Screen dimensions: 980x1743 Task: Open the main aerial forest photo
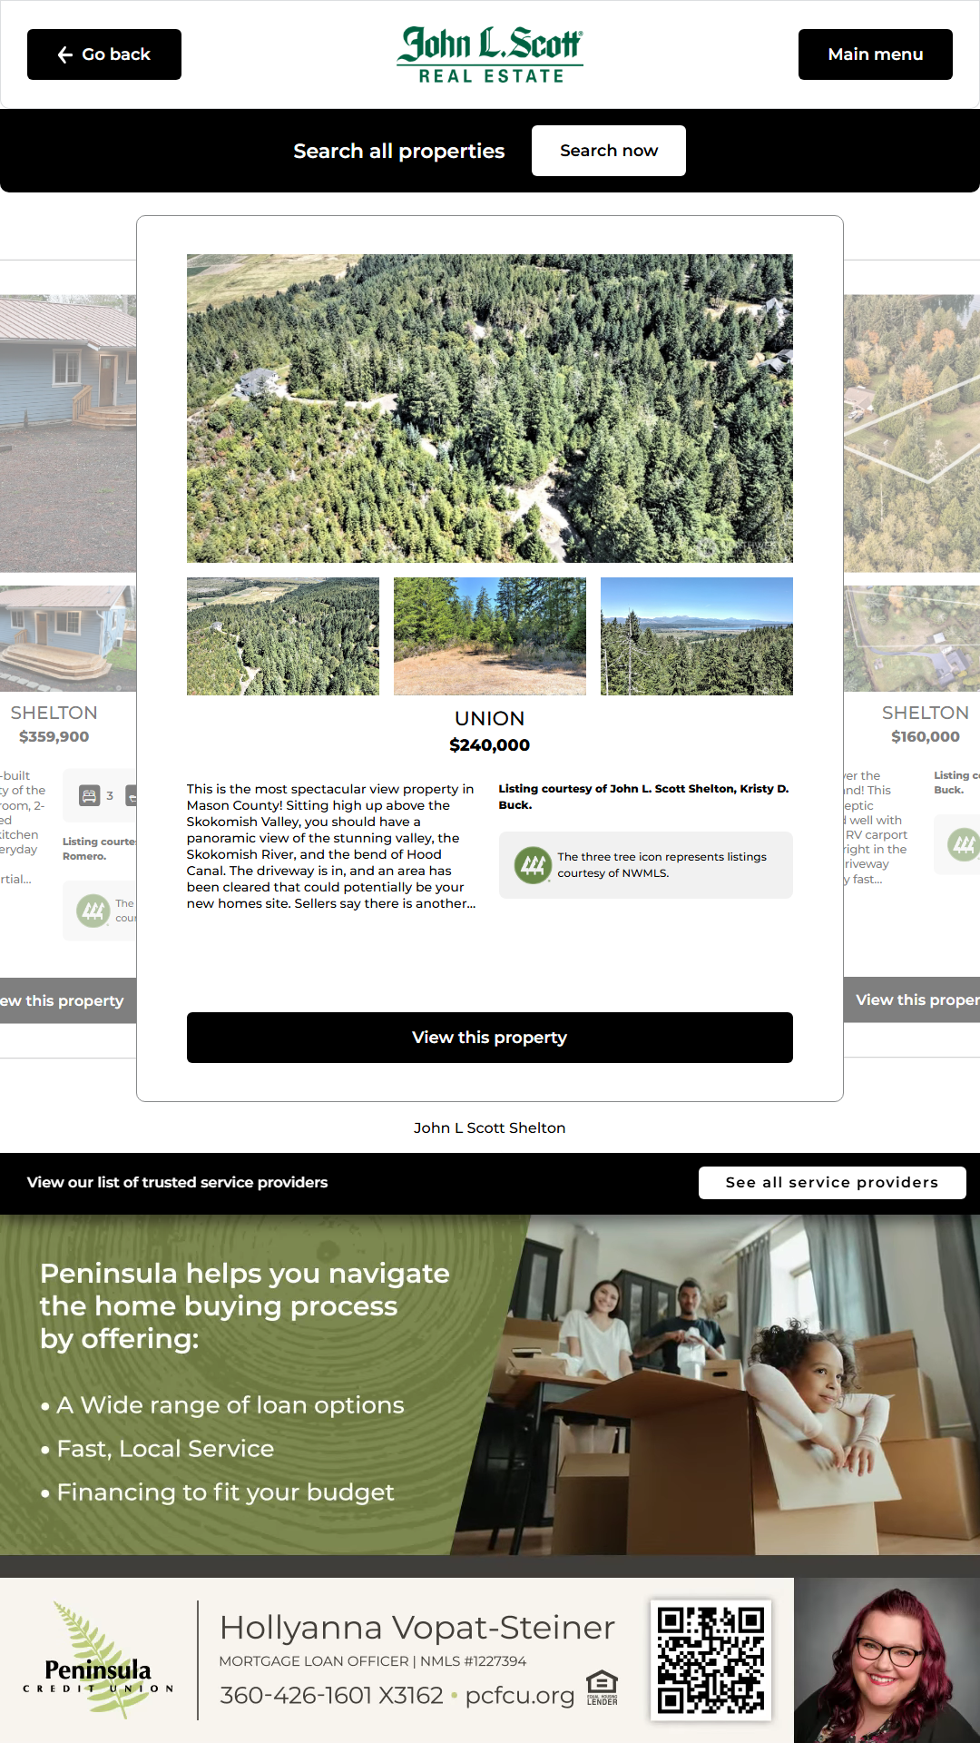click(x=490, y=409)
